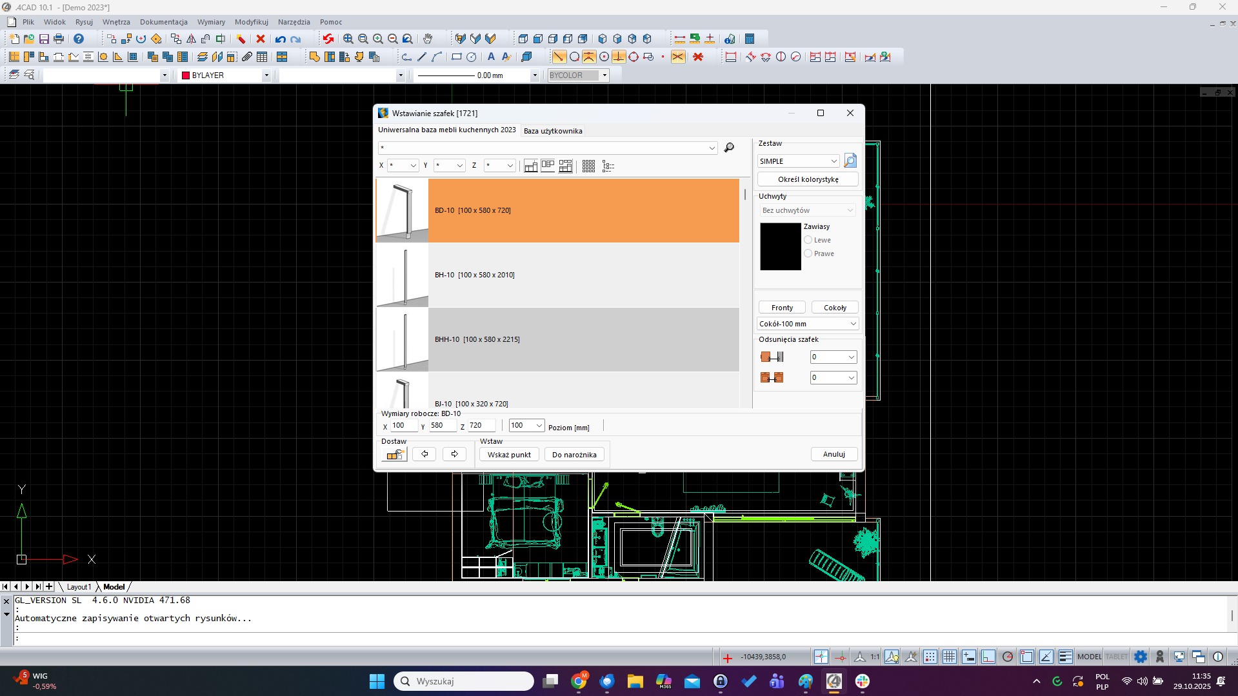1238x696 pixels.
Task: Open the Wnętrza menu
Action: (x=116, y=22)
